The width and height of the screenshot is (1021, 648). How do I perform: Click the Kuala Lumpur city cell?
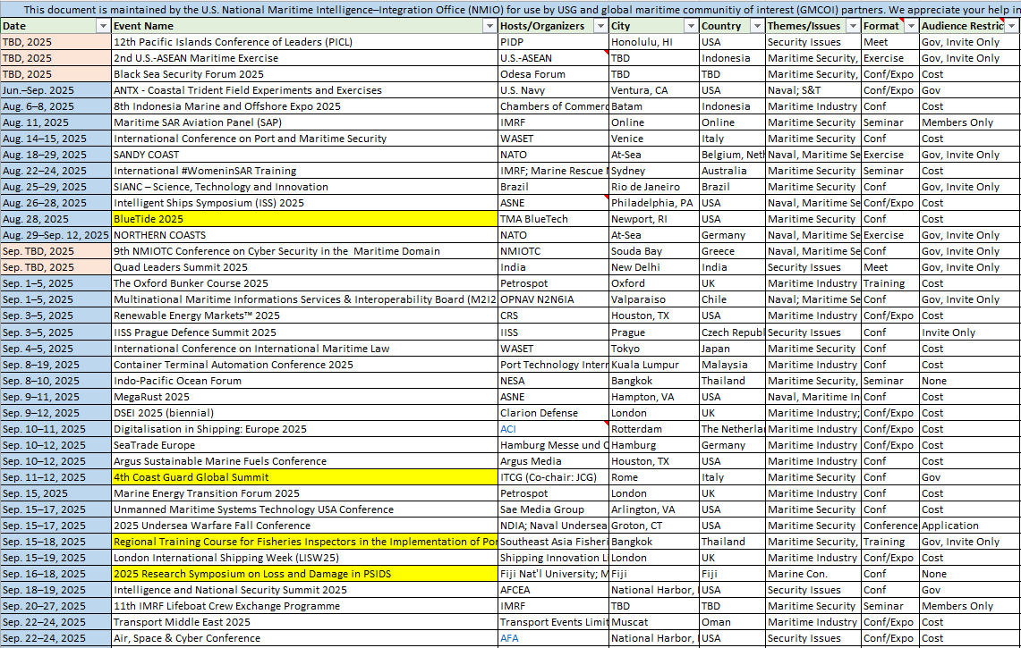coord(654,365)
